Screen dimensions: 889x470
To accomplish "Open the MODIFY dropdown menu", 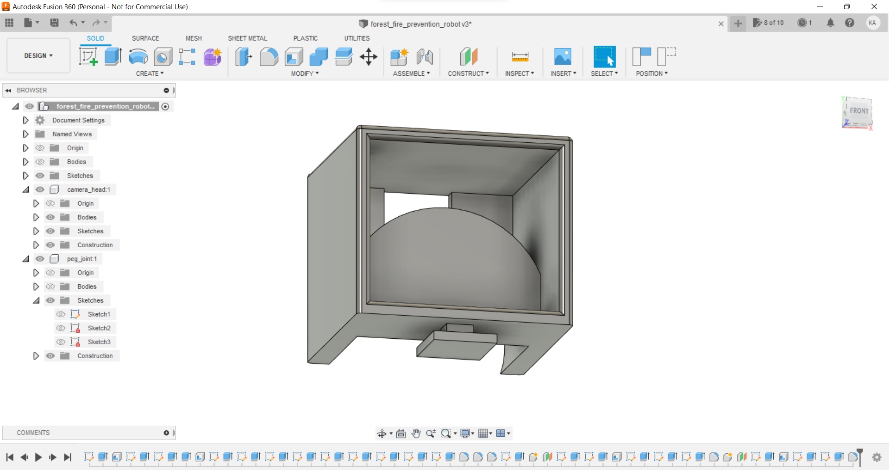I will 305,73.
